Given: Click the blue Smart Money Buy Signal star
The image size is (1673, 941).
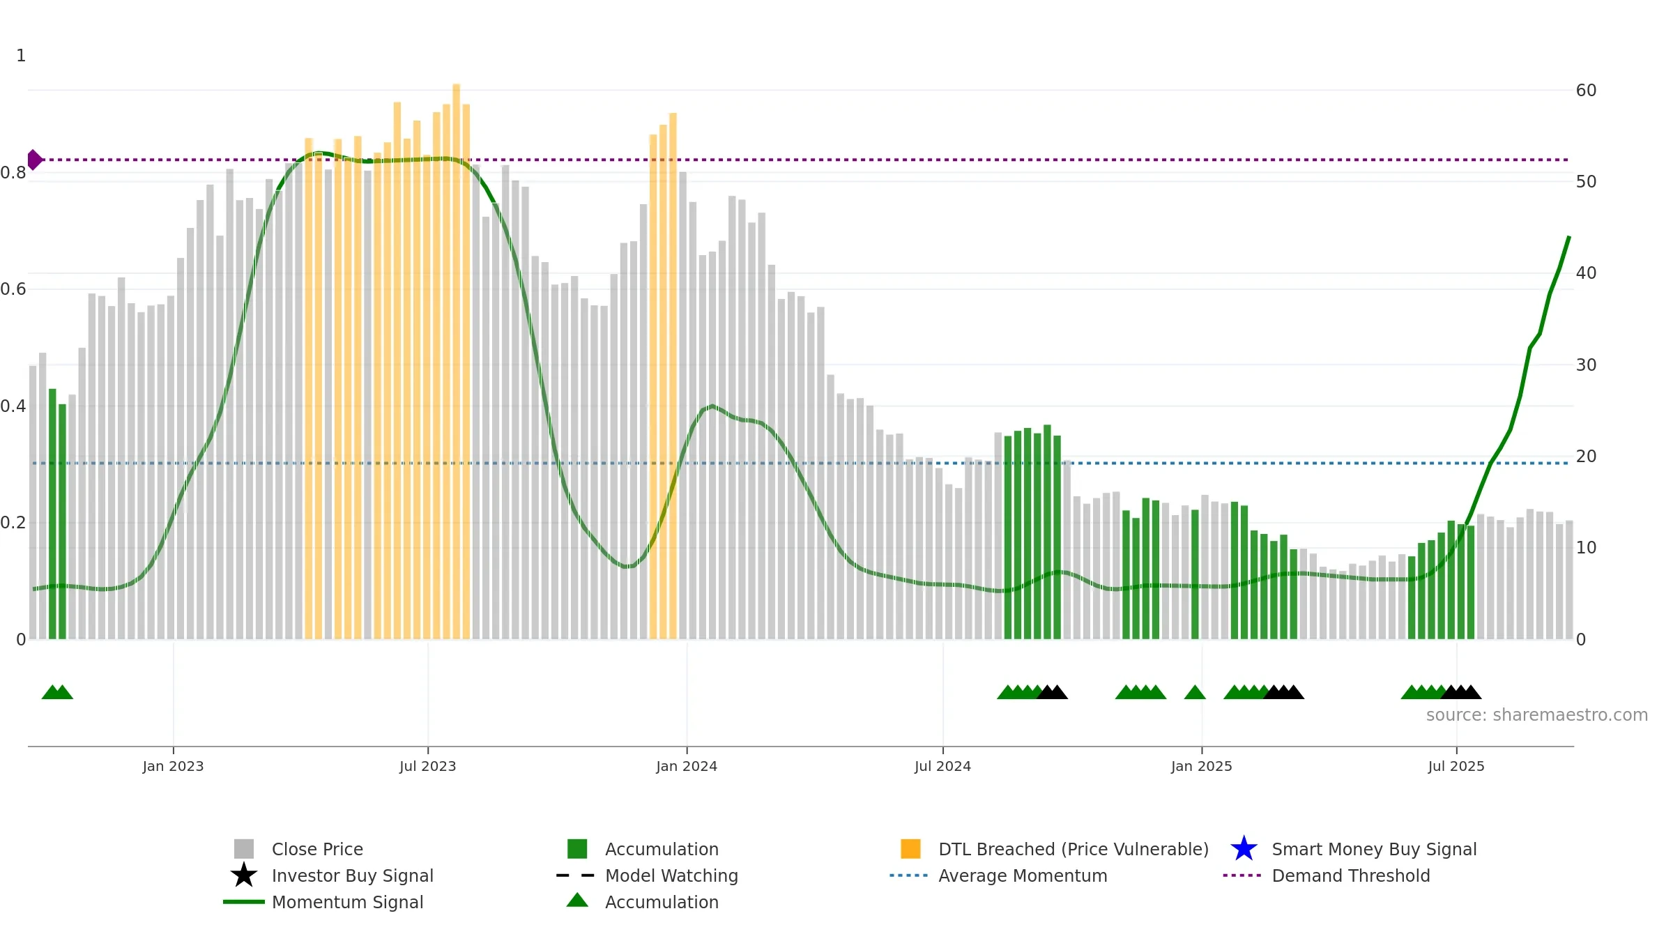Looking at the screenshot, I should pos(1244,849).
